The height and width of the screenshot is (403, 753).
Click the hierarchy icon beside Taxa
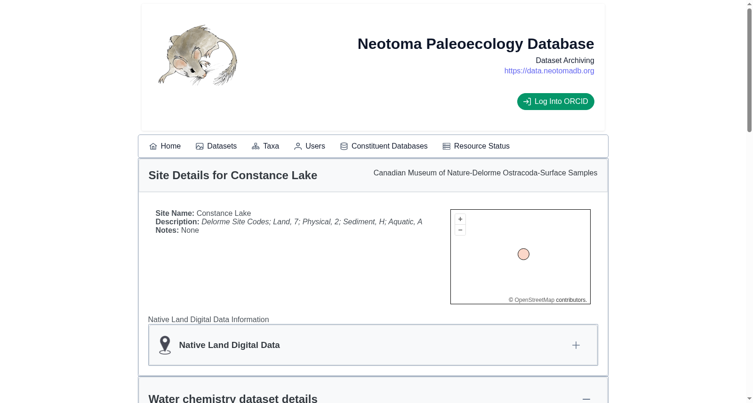[x=256, y=146]
